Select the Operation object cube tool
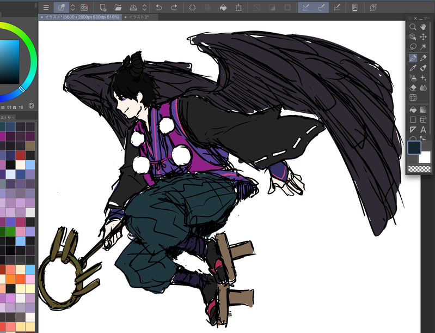The height and width of the screenshot is (333, 435). tap(413, 37)
